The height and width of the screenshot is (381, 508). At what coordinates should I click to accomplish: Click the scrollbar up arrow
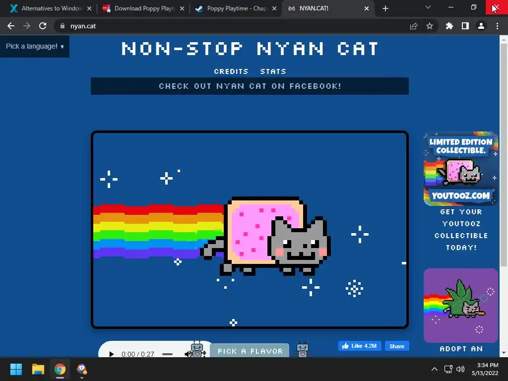click(504, 40)
